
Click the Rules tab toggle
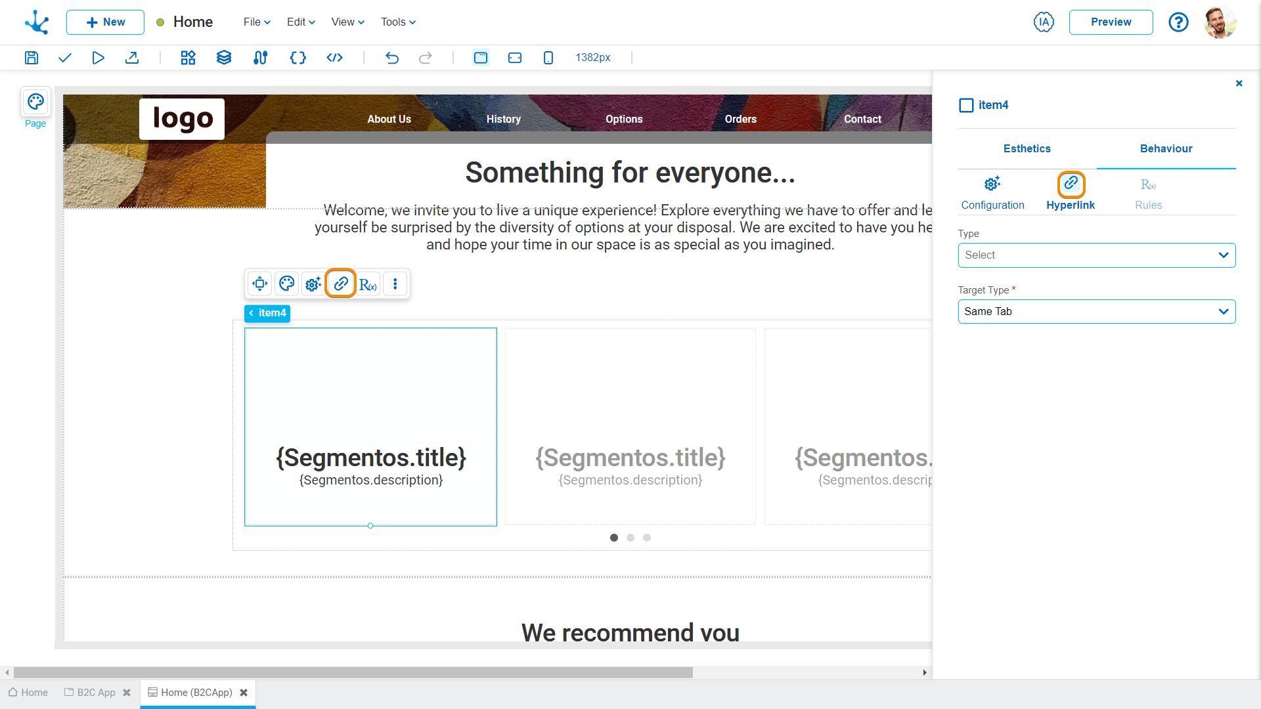[1147, 191]
